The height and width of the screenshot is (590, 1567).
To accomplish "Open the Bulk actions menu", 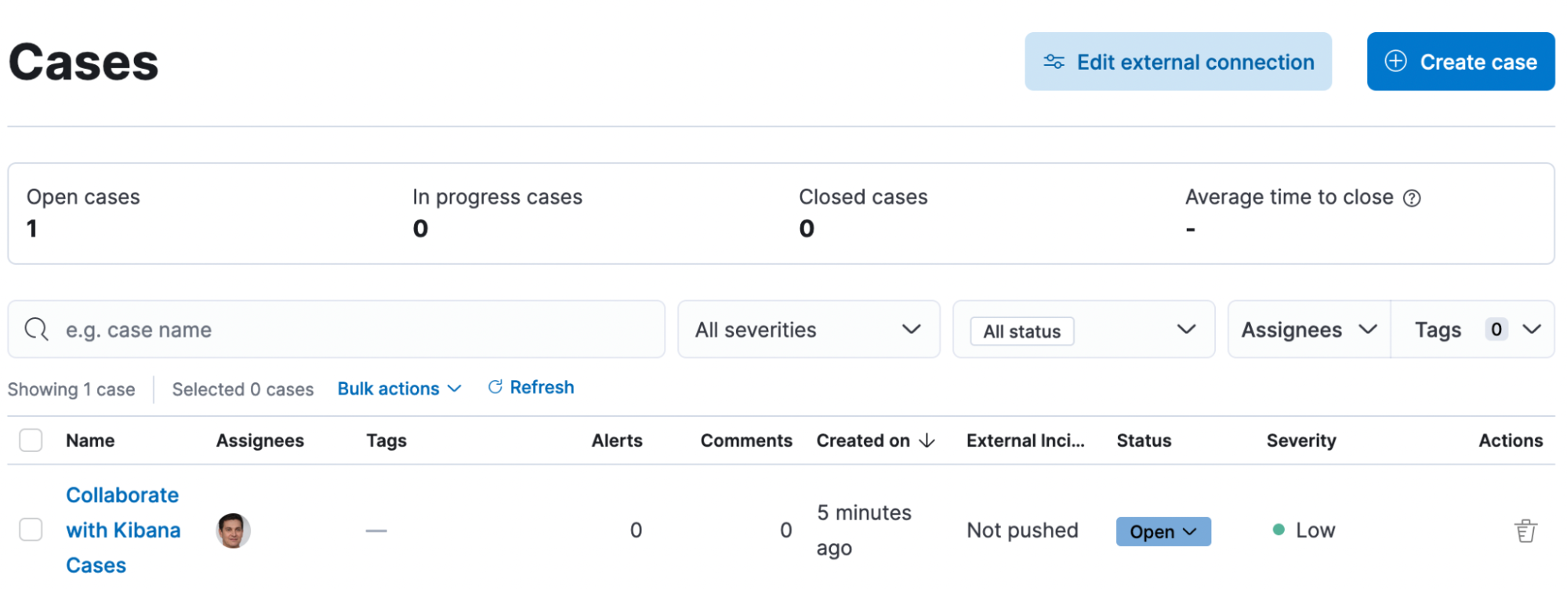I will click(399, 389).
